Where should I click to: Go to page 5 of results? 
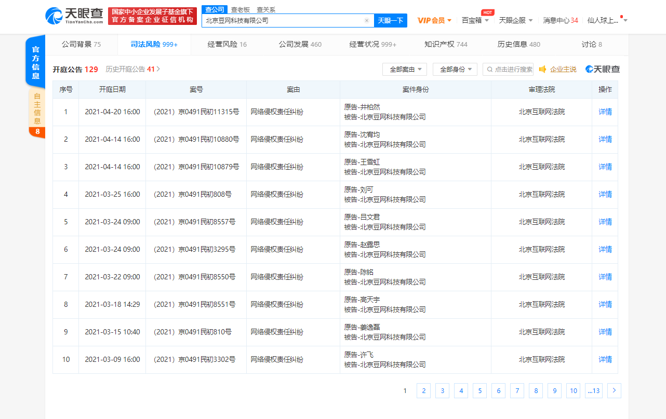[479, 390]
